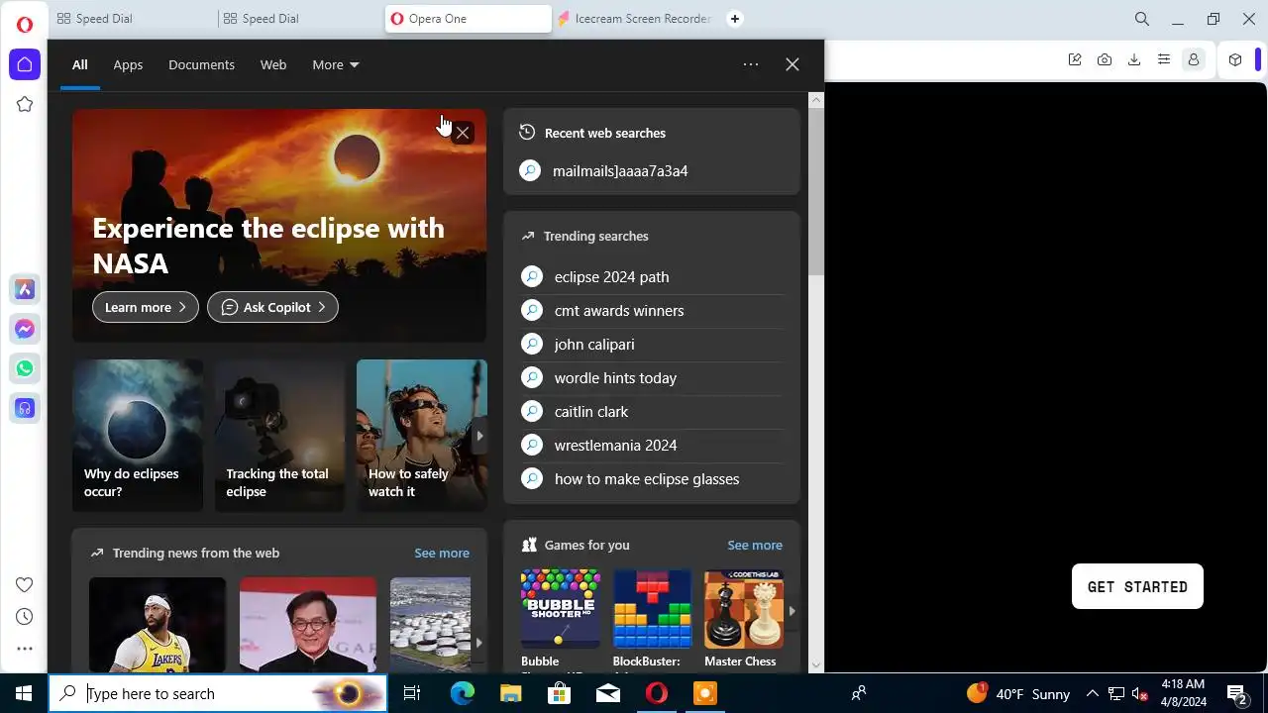Open WhatsApp in Opera sidebar

click(25, 368)
